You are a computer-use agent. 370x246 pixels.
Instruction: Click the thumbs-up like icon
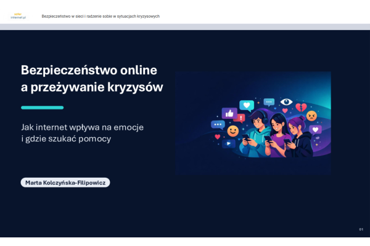click(x=229, y=113)
